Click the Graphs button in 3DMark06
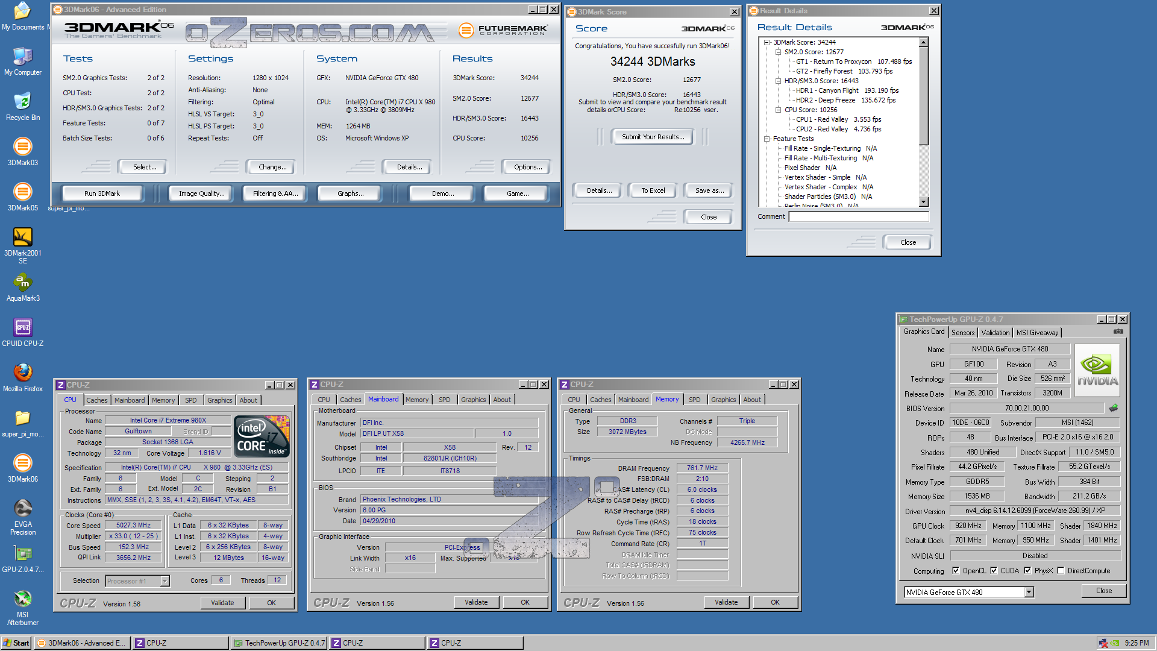 [x=350, y=193]
